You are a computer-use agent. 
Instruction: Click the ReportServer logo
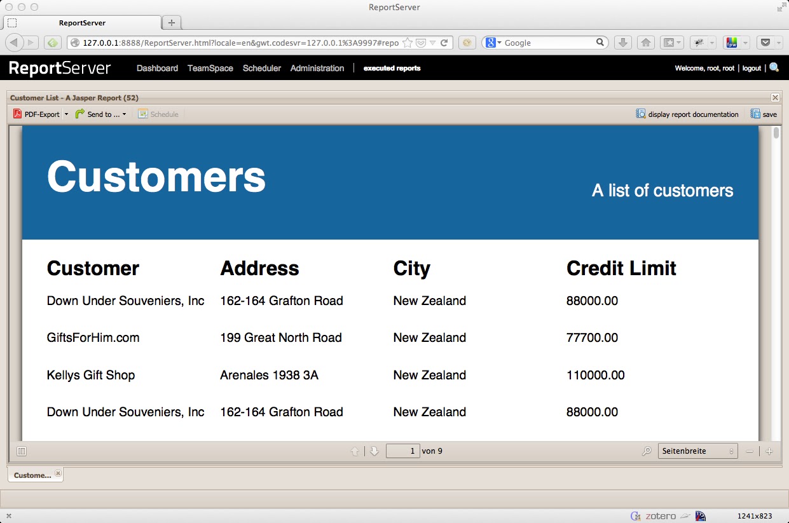tap(60, 68)
